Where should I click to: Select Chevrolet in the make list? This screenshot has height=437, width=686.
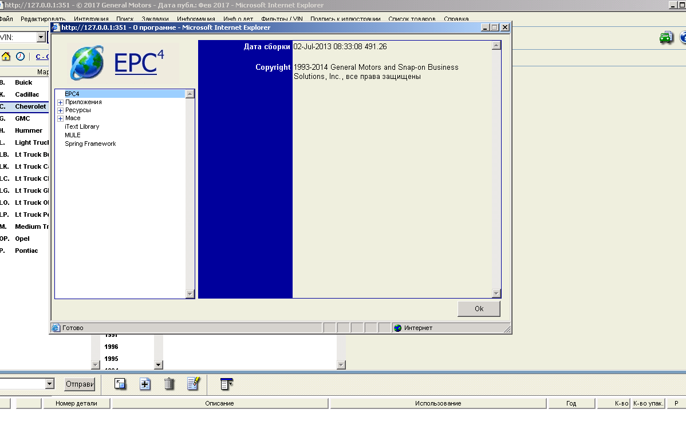(30, 106)
